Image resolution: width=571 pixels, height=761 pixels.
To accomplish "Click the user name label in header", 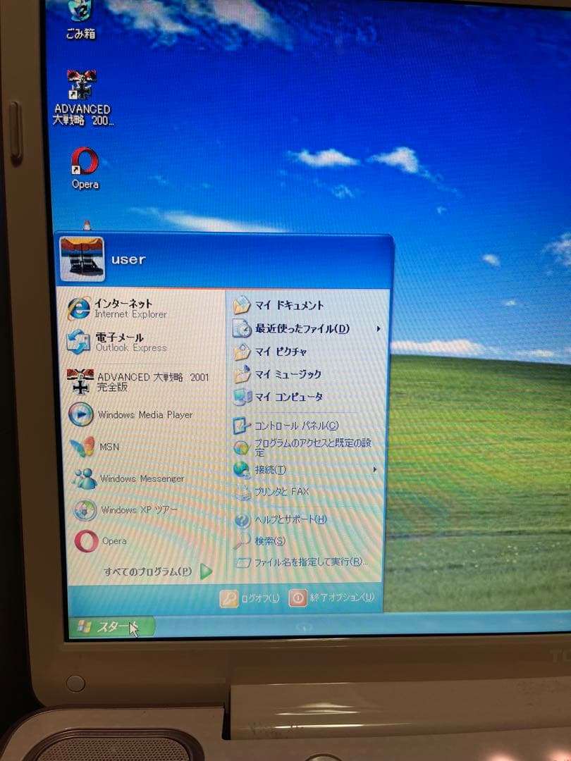I will tap(128, 259).
